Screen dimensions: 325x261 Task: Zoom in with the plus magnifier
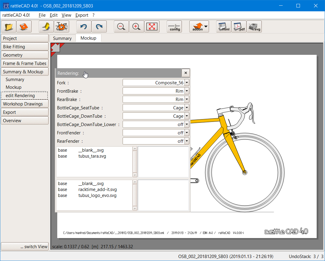[x=137, y=27]
